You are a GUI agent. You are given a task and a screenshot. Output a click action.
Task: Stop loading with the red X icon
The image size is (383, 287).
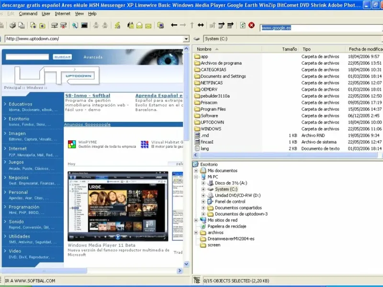pos(251,25)
